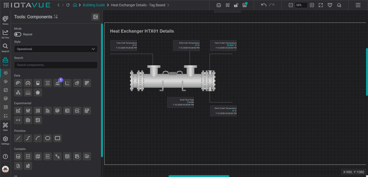Viewport: 368px width, 177px height.
Task: Open the Views sidebar panel
Action: [5, 20]
